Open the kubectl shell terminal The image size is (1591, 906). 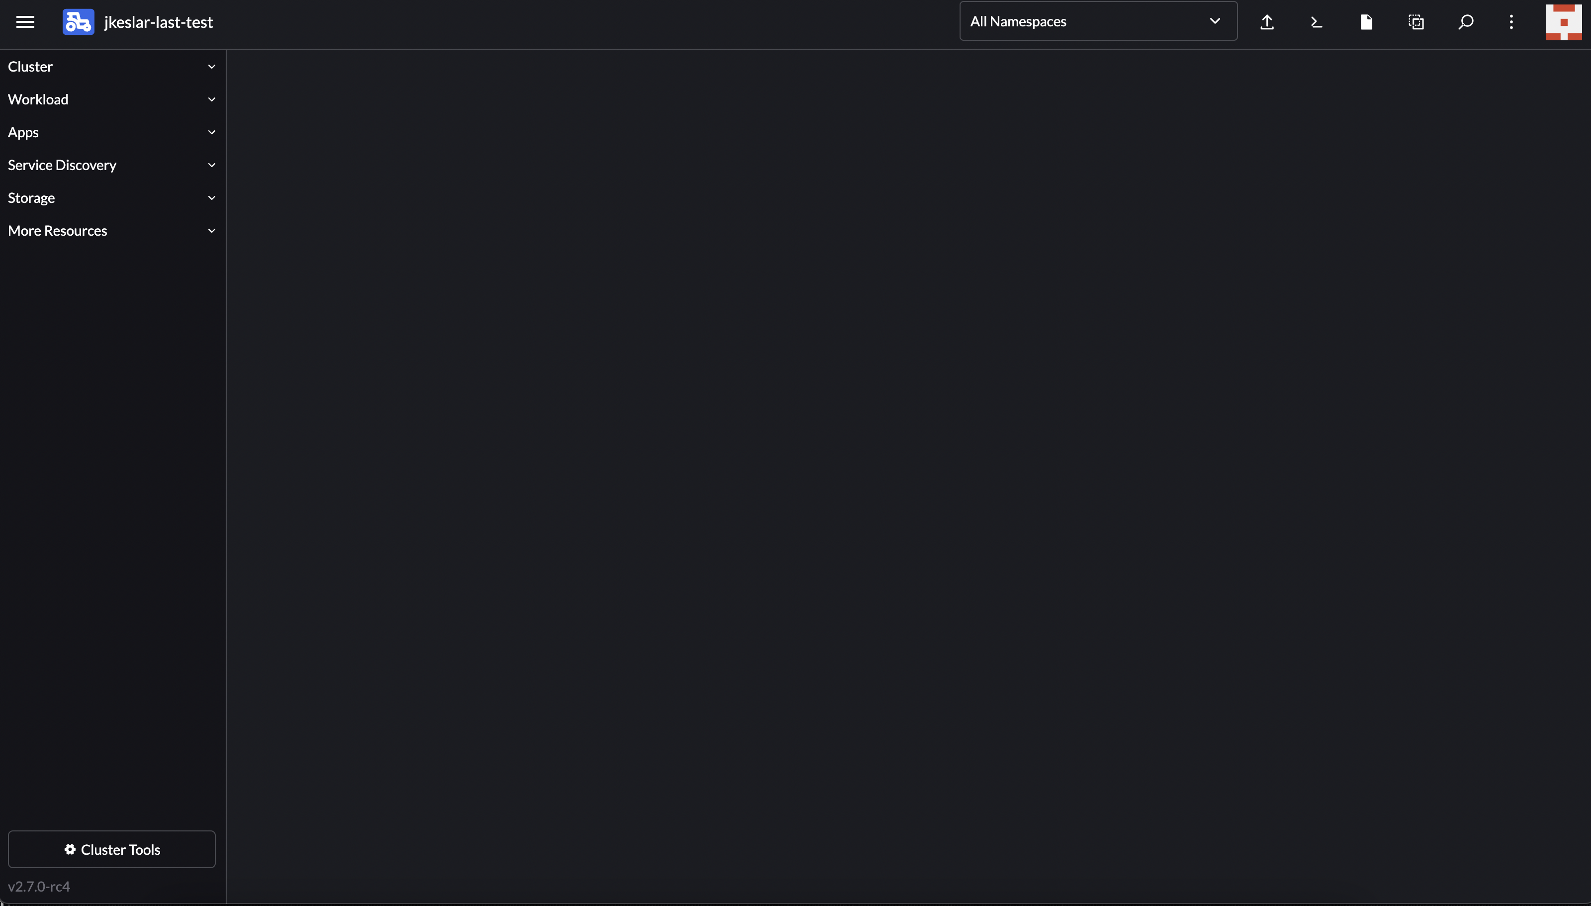pos(1316,22)
